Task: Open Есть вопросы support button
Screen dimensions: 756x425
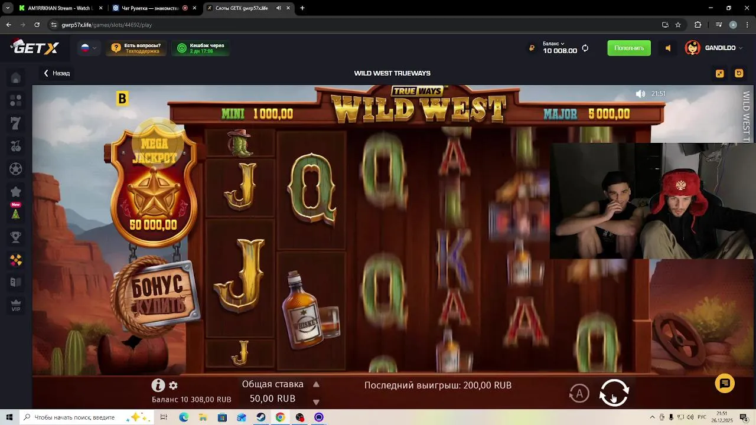Action: click(x=136, y=48)
